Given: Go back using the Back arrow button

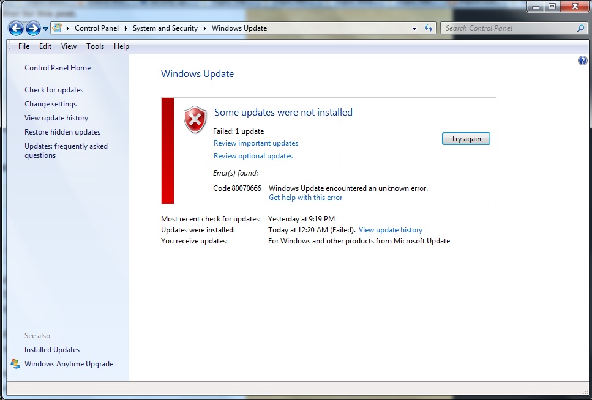Looking at the screenshot, I should click(x=16, y=28).
